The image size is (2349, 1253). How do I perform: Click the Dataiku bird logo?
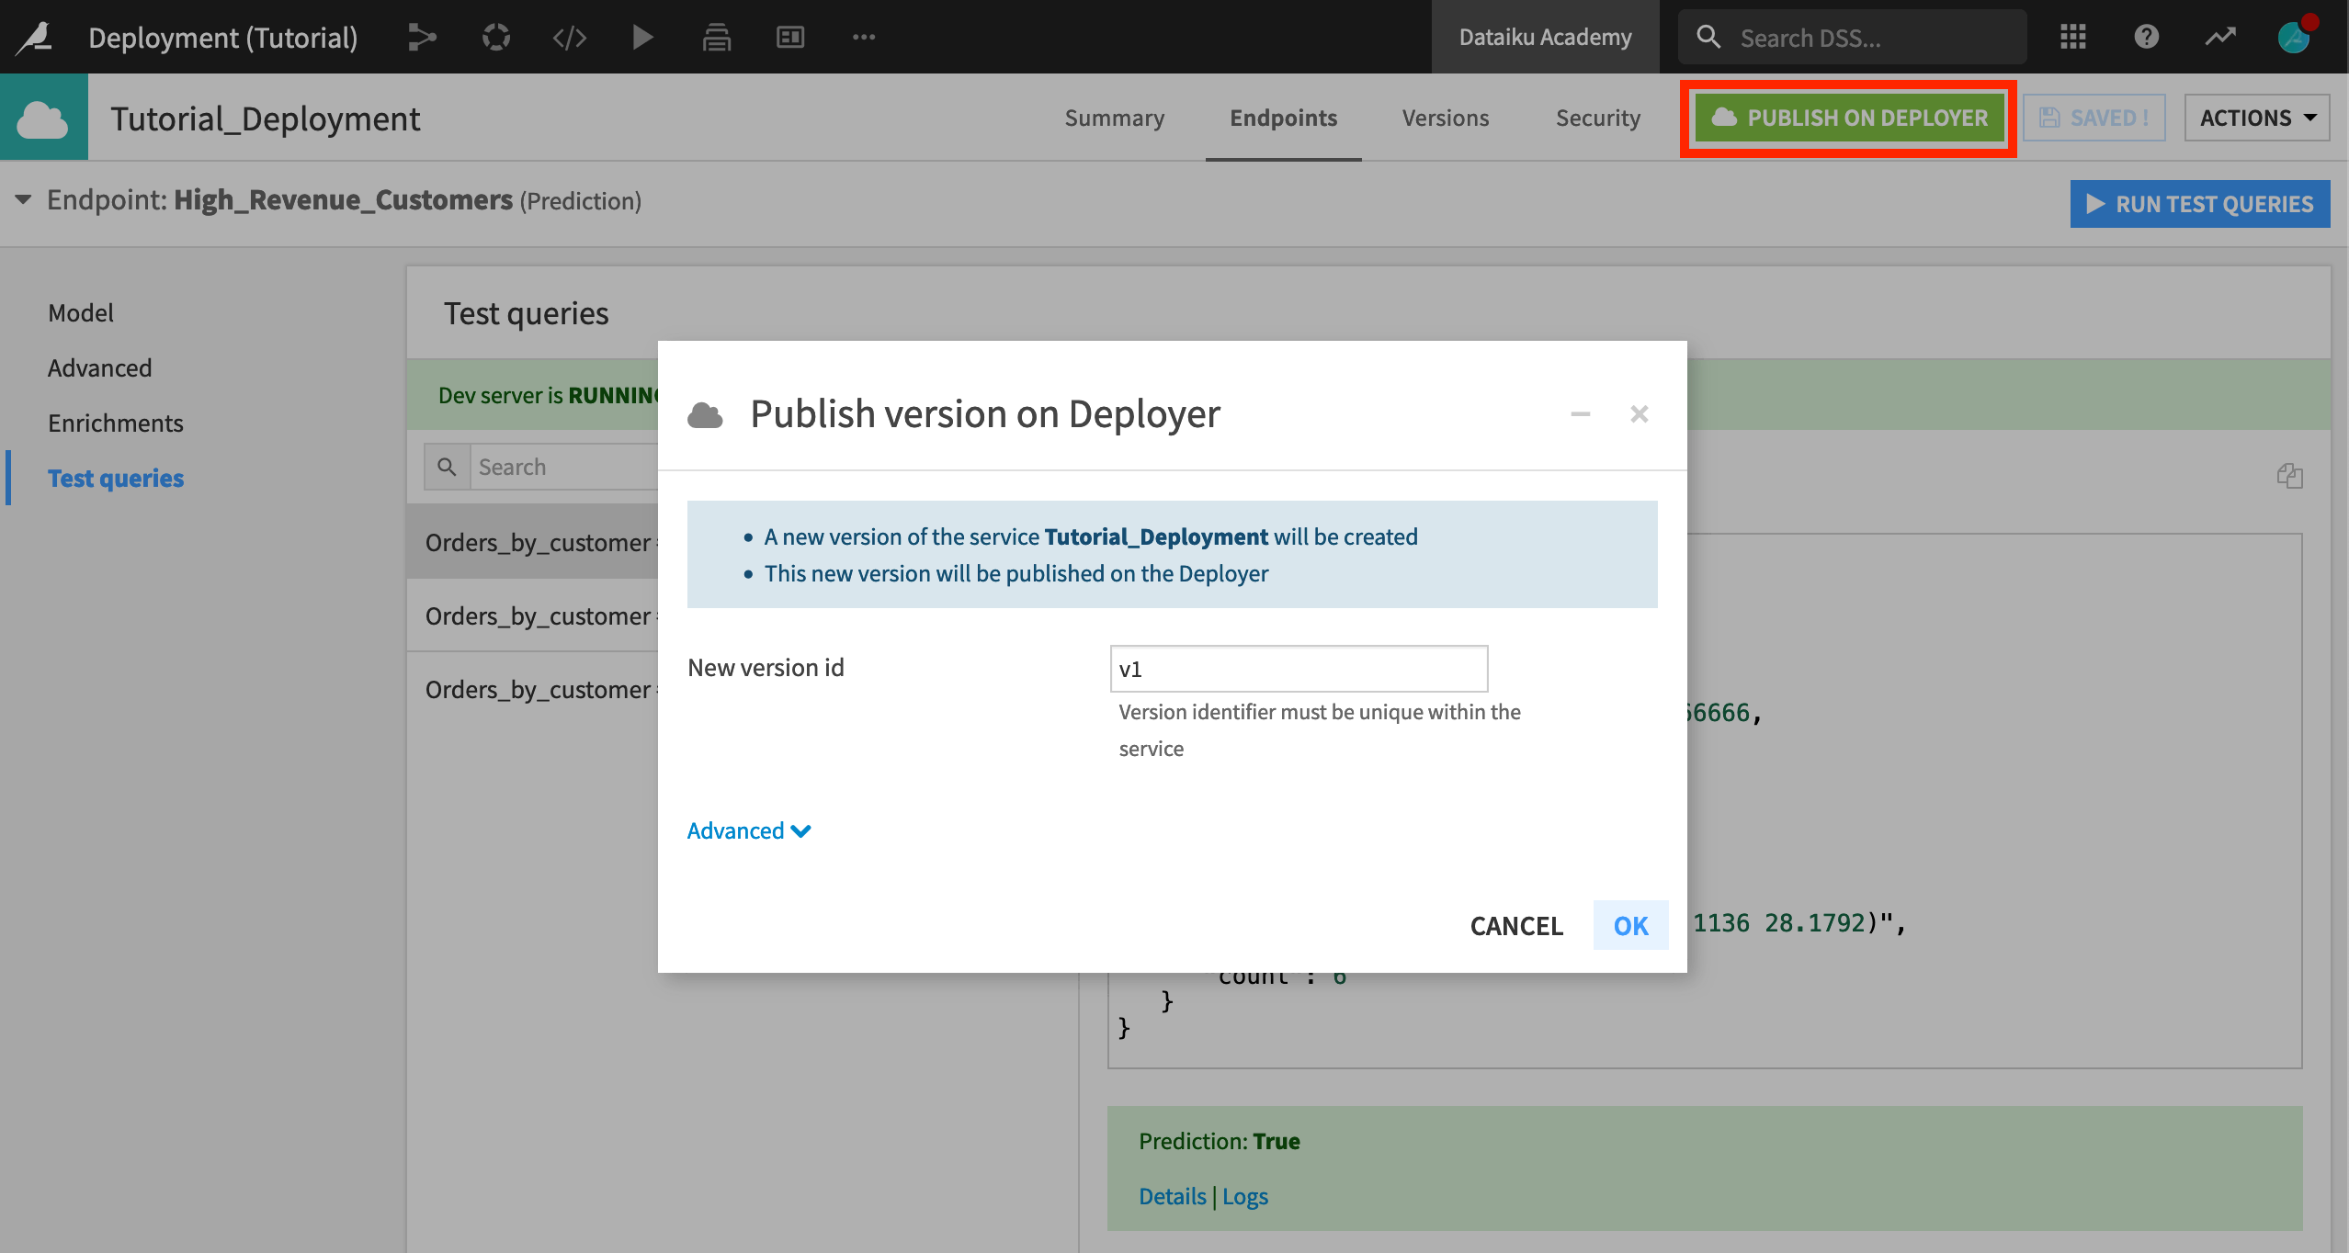click(x=35, y=37)
